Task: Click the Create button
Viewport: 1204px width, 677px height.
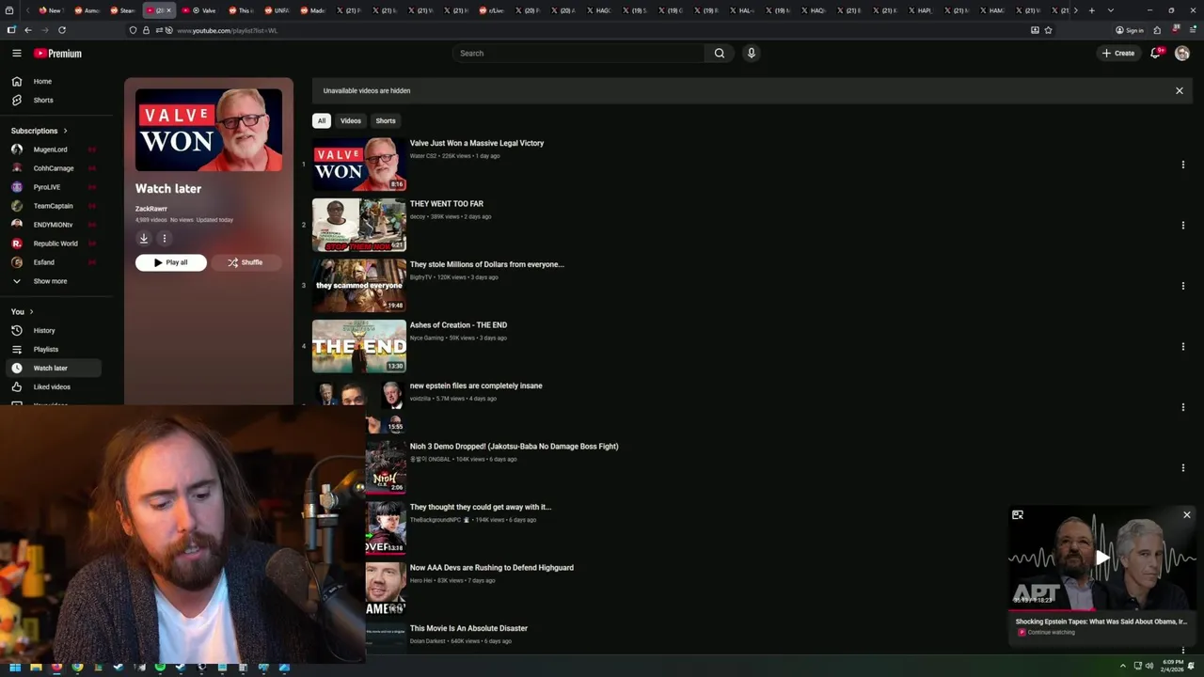Action: click(x=1118, y=54)
